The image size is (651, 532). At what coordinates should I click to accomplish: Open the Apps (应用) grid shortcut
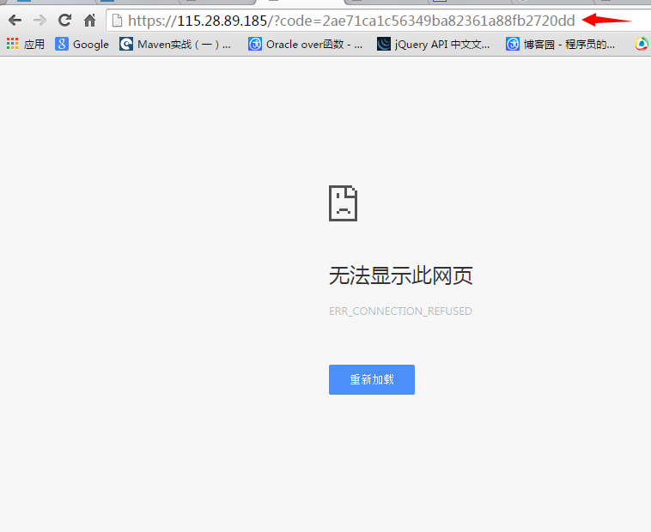26,45
